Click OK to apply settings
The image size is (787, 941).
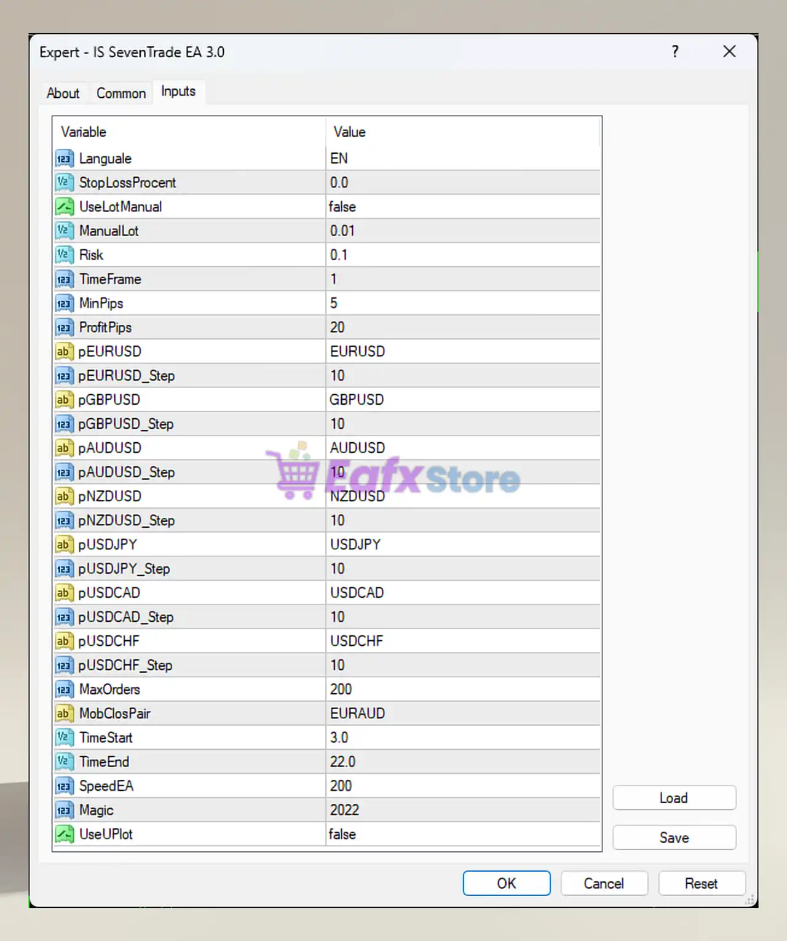pyautogui.click(x=507, y=883)
